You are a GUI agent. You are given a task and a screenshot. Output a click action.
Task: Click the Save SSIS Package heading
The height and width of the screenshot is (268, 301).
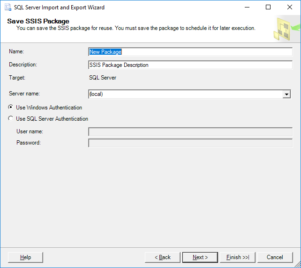click(x=38, y=22)
